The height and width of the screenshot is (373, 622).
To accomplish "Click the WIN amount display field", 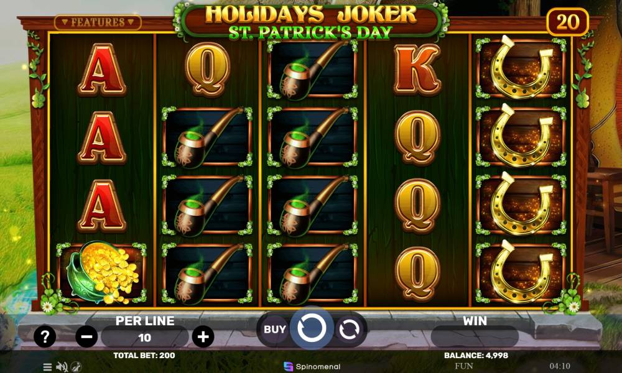I will pyautogui.click(x=475, y=338).
